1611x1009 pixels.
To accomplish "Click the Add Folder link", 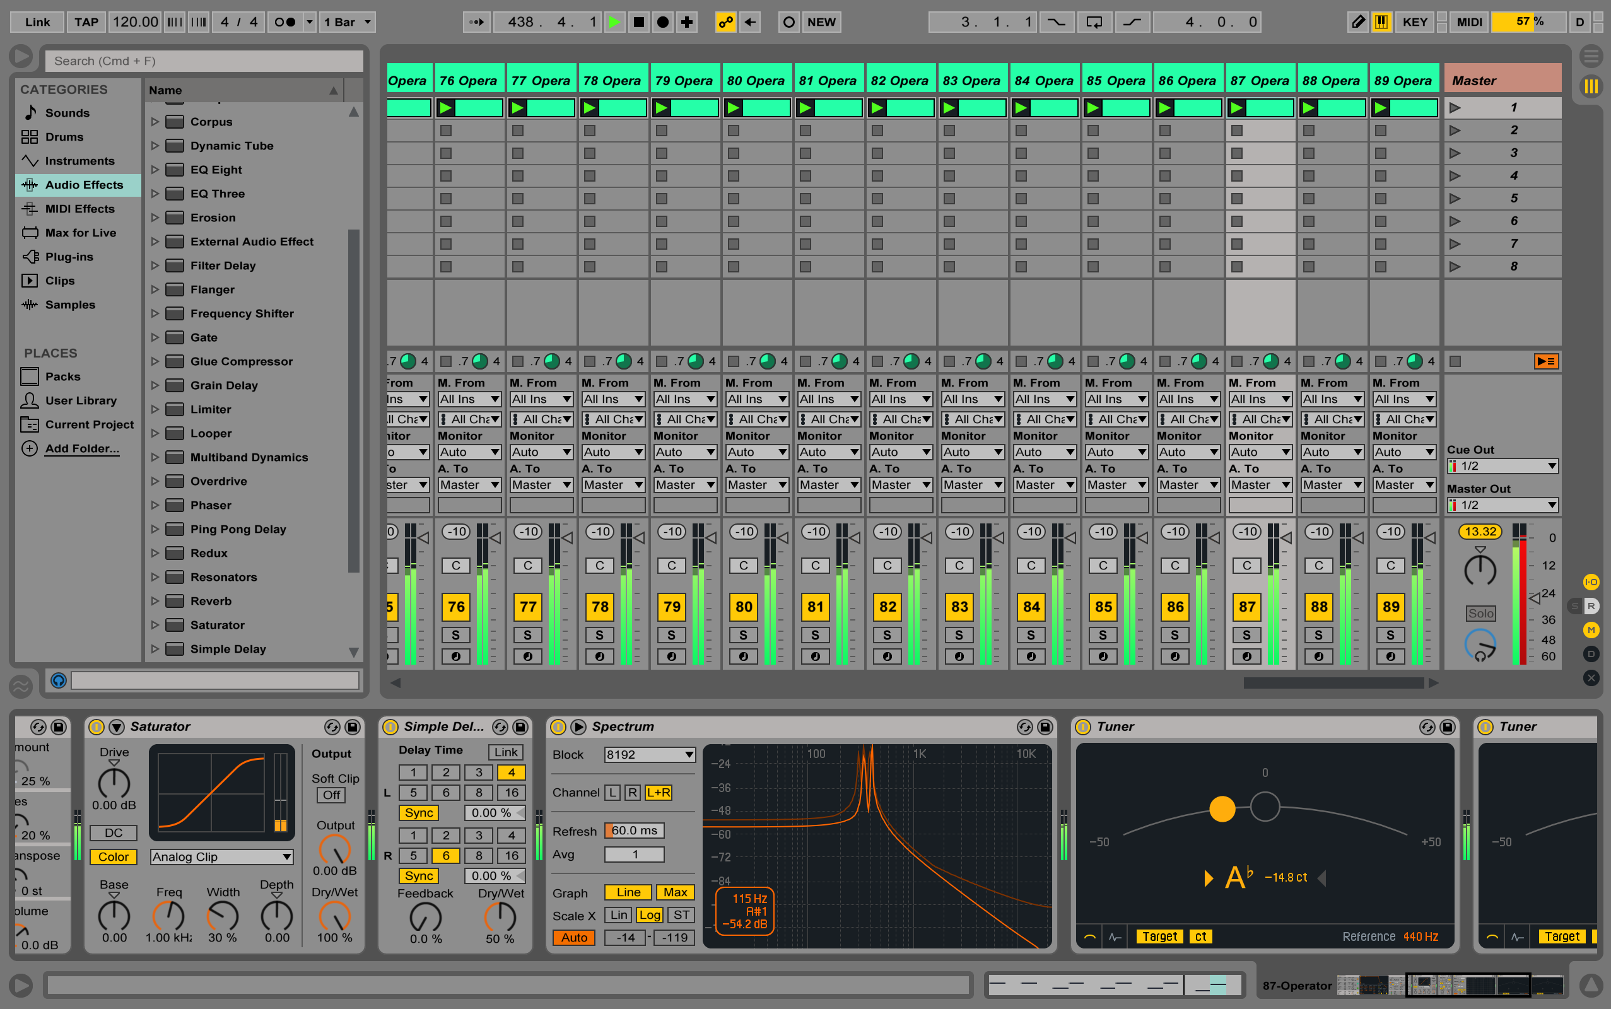I will point(82,448).
